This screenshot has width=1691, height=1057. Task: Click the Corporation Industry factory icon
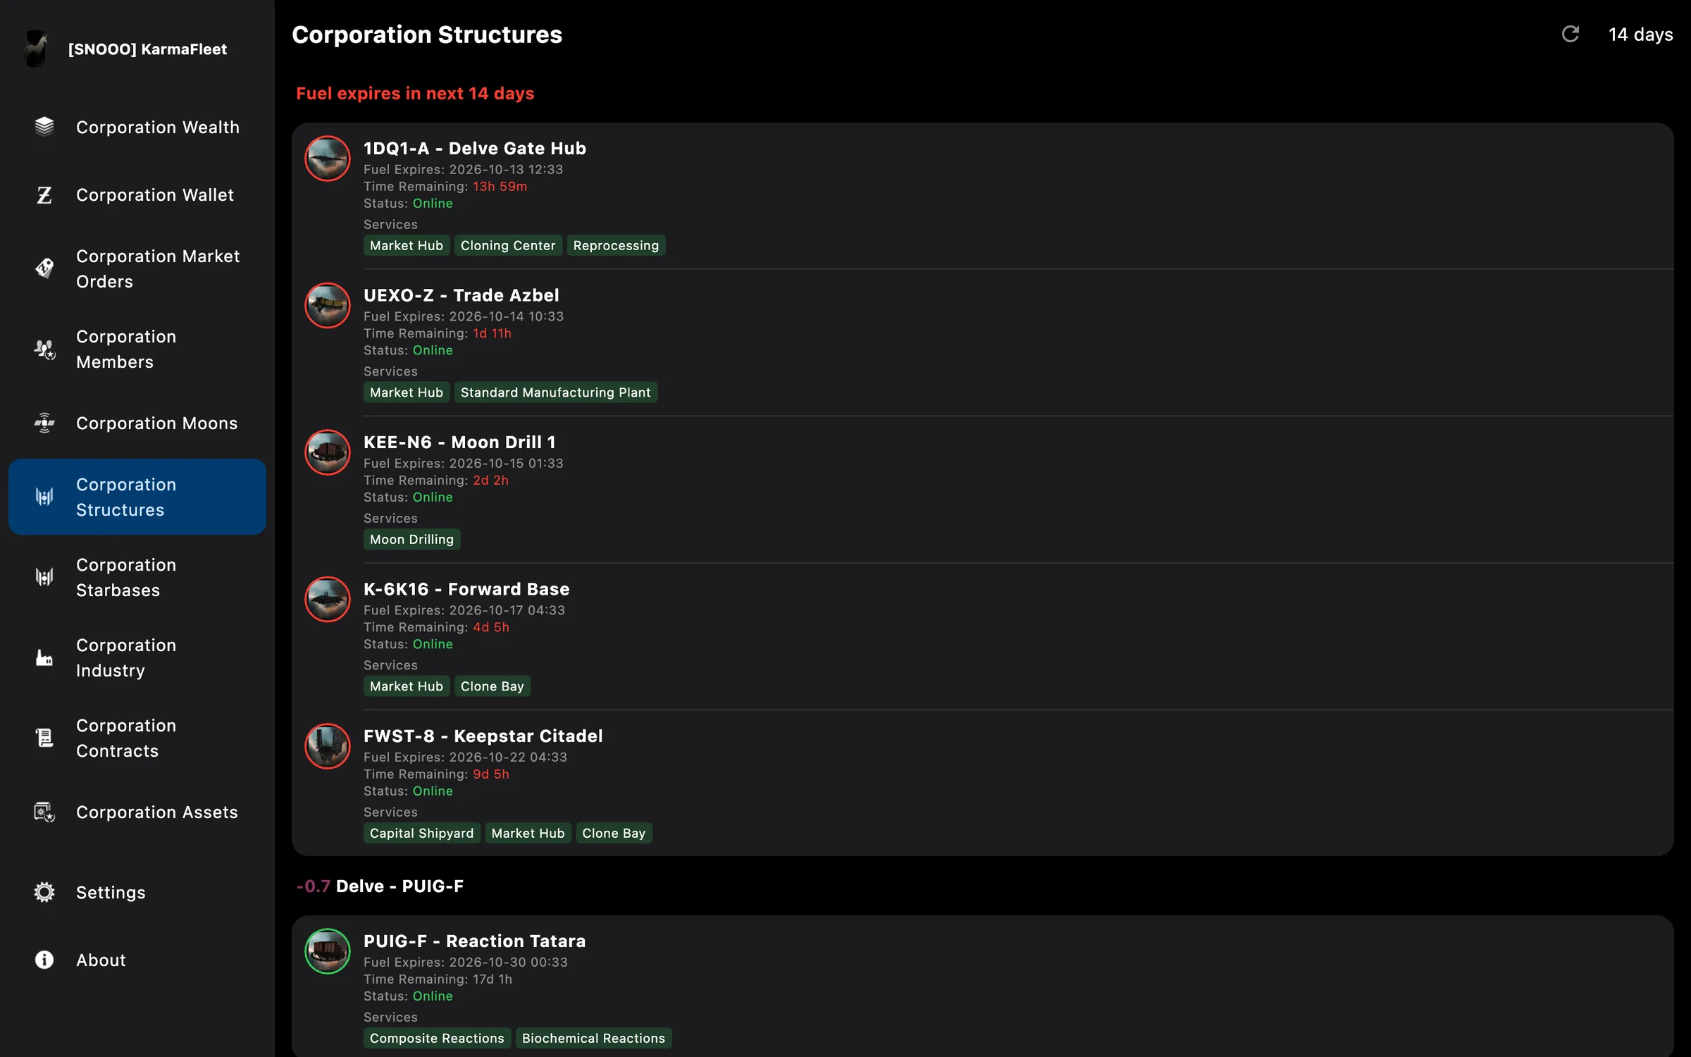pyautogui.click(x=44, y=657)
